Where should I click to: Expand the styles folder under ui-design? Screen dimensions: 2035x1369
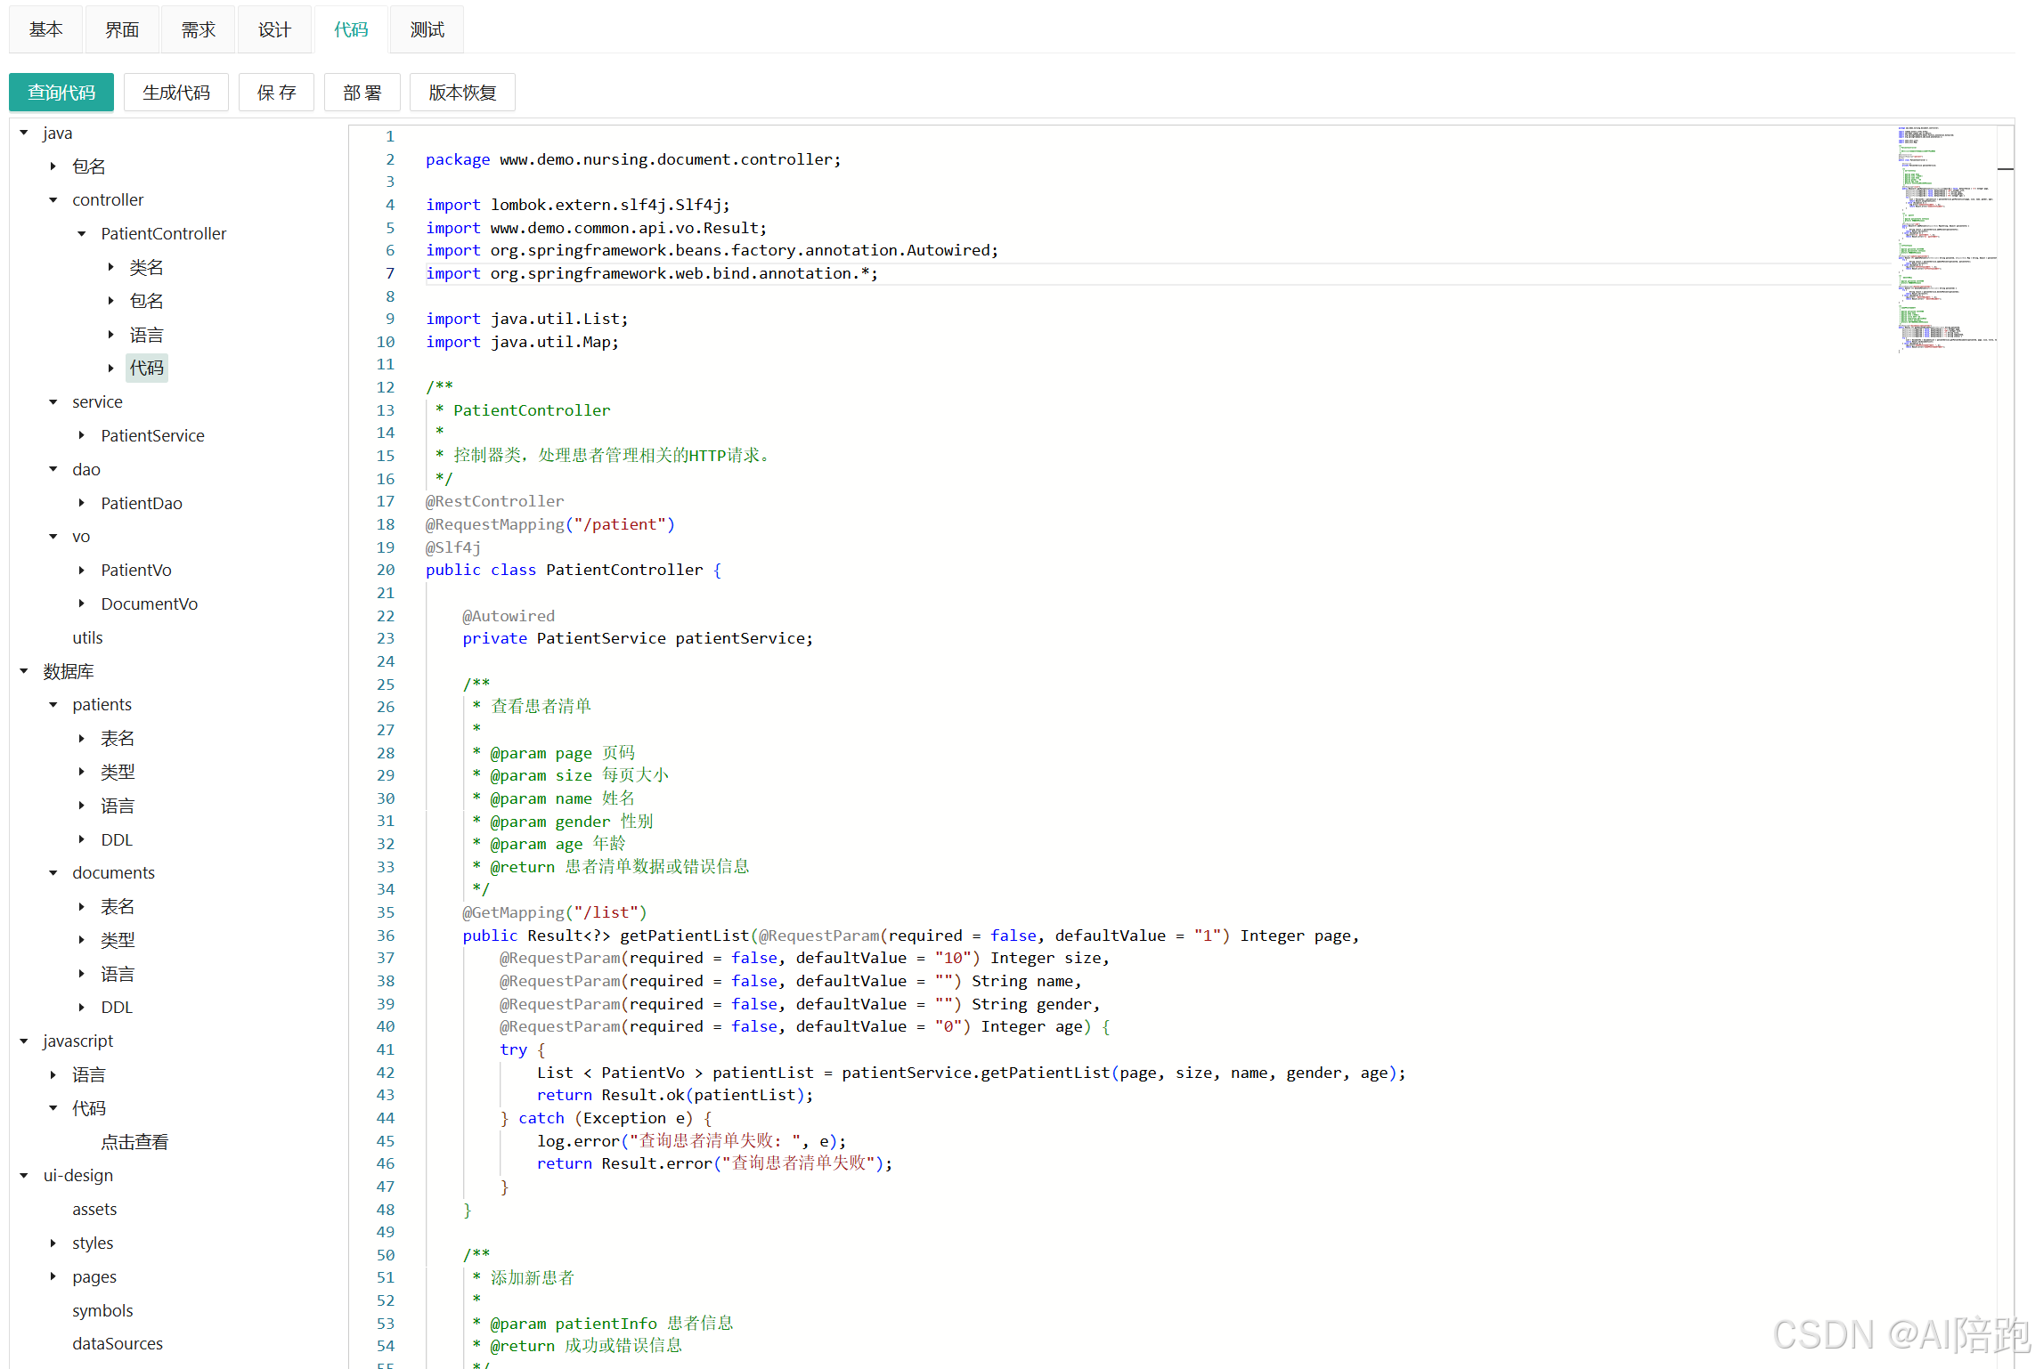tap(53, 1243)
